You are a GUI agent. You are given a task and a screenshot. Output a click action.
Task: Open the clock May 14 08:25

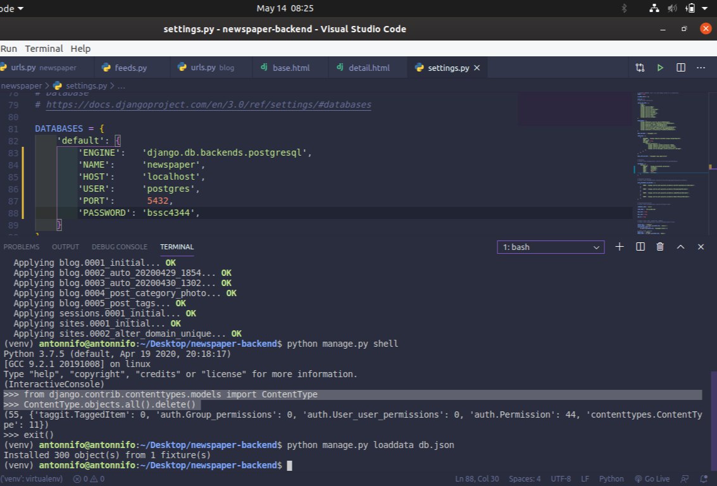point(284,8)
